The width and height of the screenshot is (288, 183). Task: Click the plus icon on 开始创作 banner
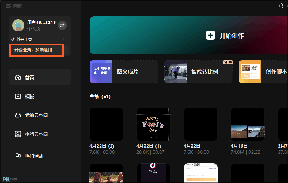tap(210, 35)
